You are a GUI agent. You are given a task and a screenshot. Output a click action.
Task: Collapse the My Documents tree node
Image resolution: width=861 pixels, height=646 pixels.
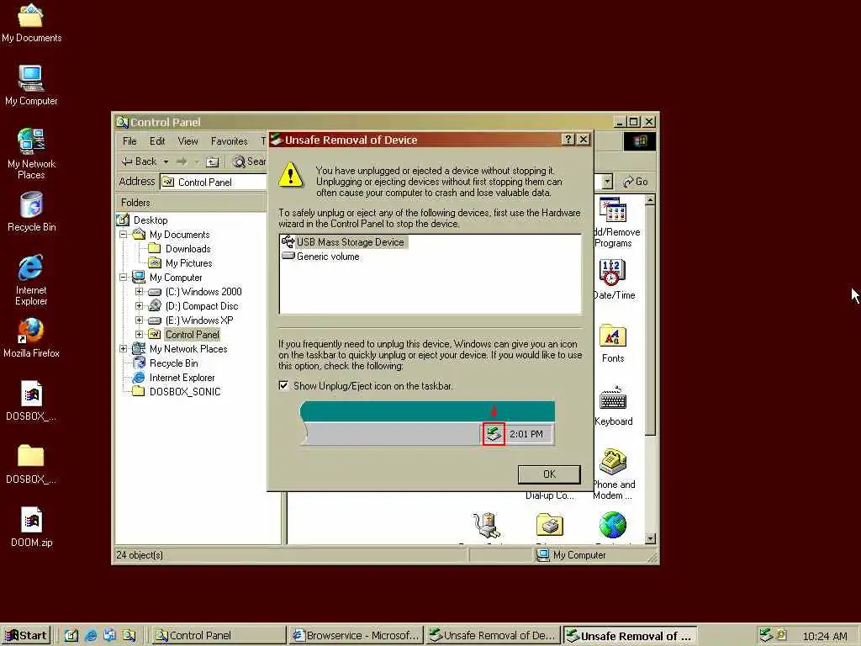tap(124, 235)
